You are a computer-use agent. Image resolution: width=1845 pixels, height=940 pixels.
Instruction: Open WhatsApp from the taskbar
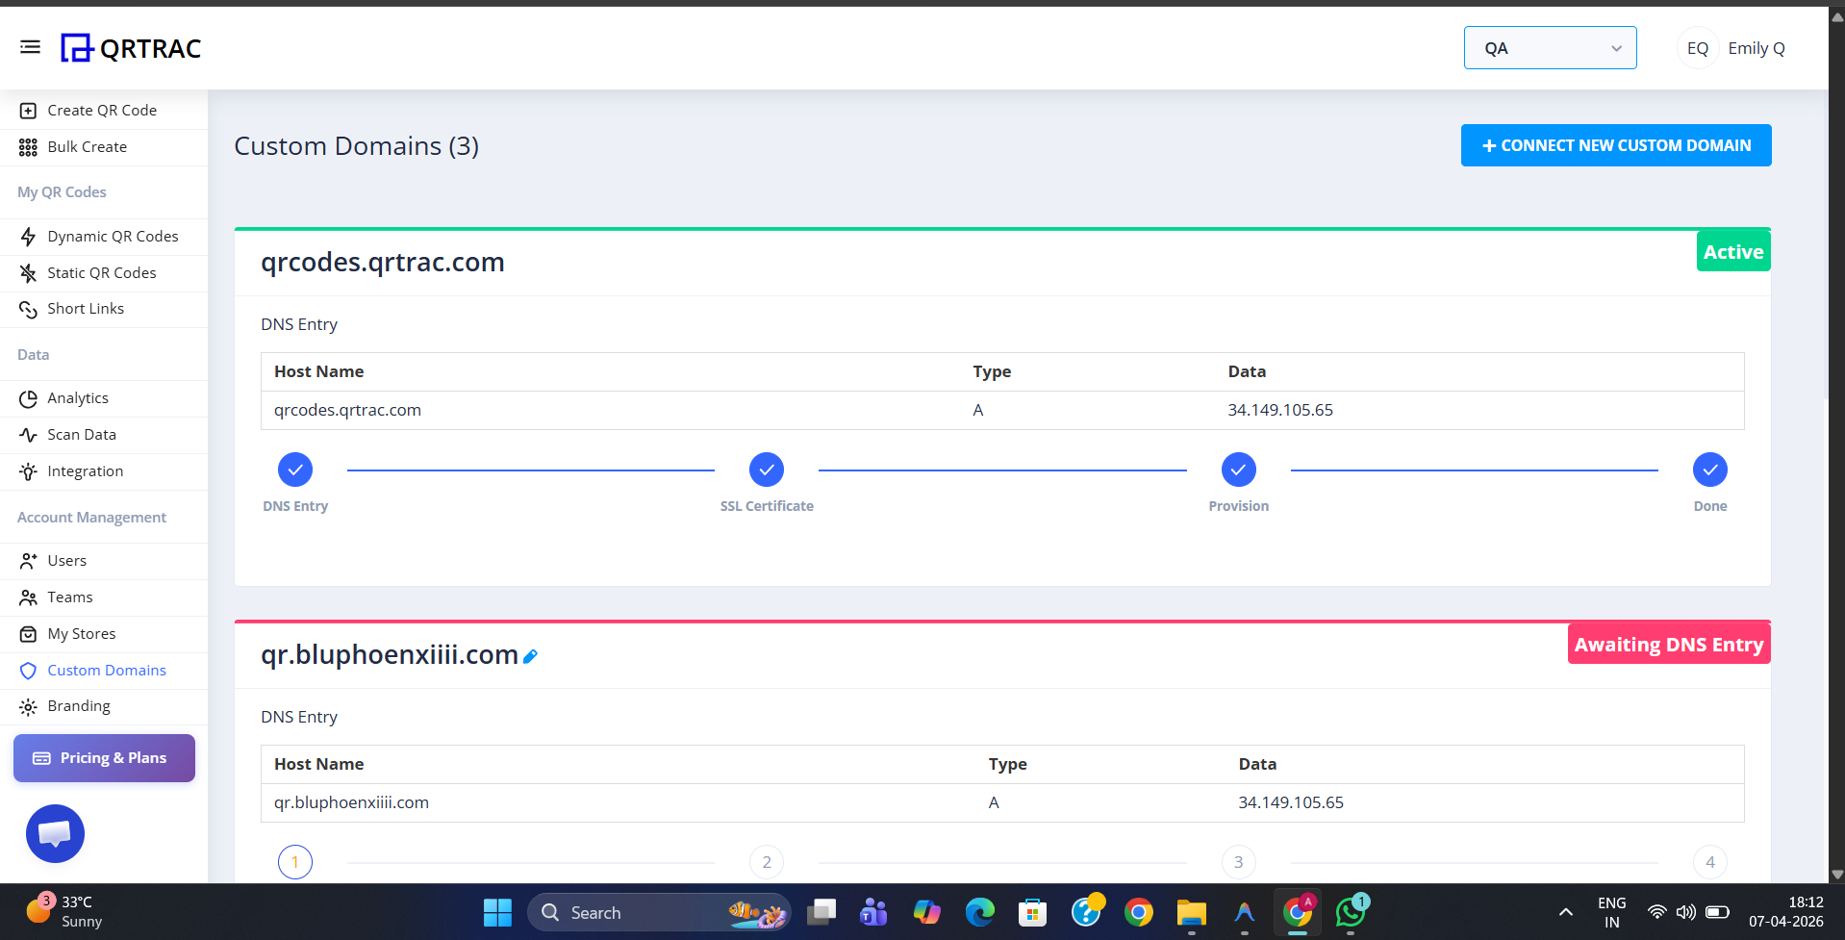[x=1351, y=912]
